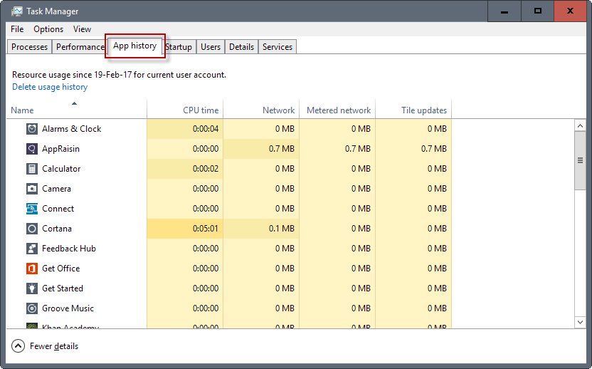The width and height of the screenshot is (592, 369).
Task: Click Cortana's Network value 0.1 MB
Action: coord(282,229)
